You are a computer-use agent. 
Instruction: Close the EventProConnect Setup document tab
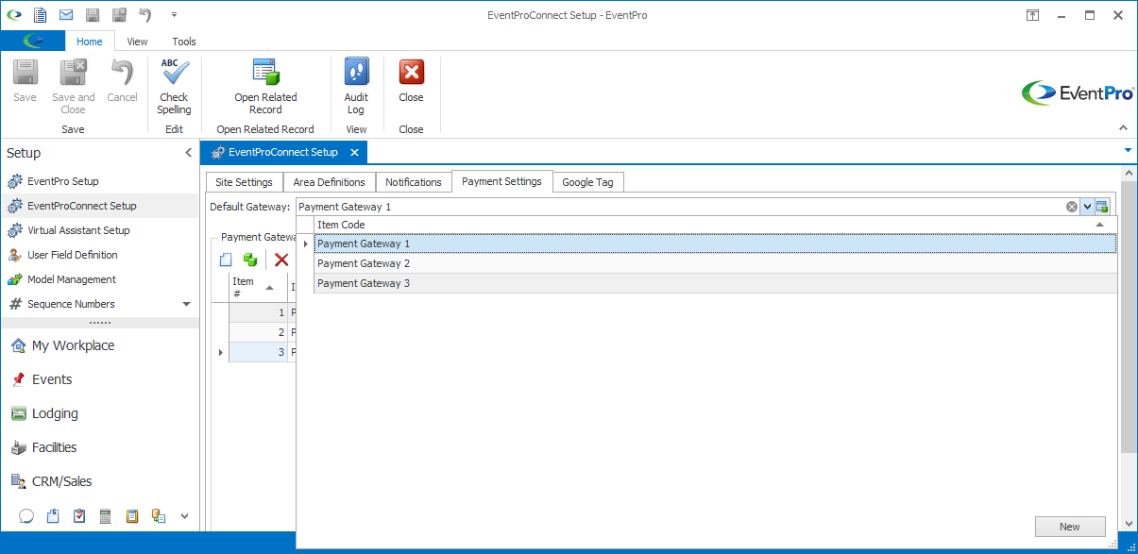tap(354, 152)
